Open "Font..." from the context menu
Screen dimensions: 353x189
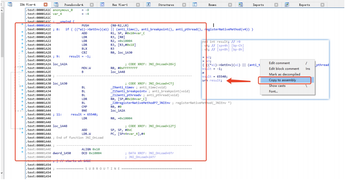(273, 91)
